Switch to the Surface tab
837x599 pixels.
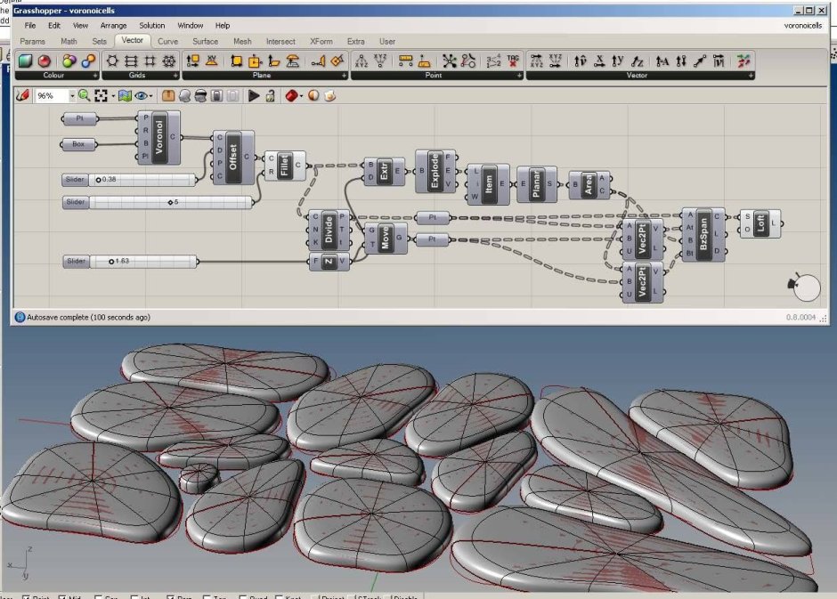[206, 41]
